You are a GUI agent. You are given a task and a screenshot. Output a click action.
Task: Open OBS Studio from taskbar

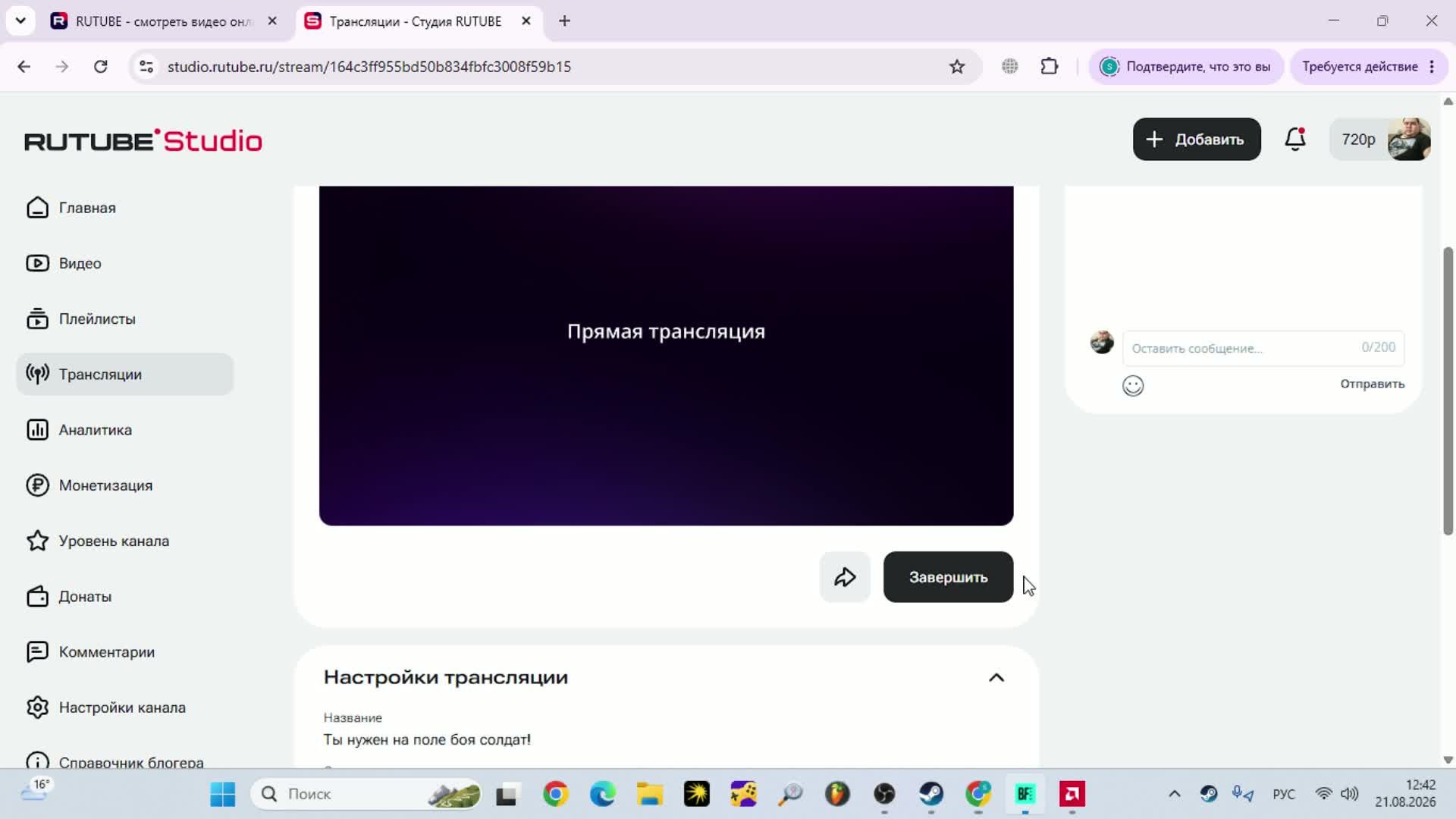pyautogui.click(x=885, y=794)
